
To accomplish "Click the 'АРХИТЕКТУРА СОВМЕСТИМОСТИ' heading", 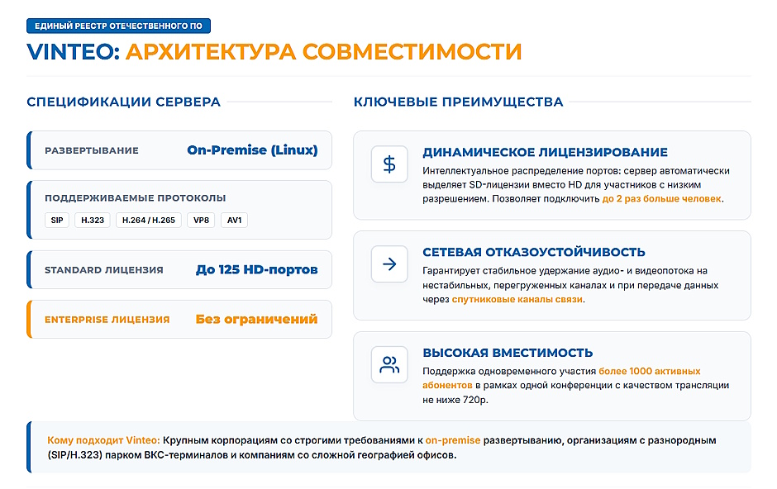I will [x=323, y=52].
